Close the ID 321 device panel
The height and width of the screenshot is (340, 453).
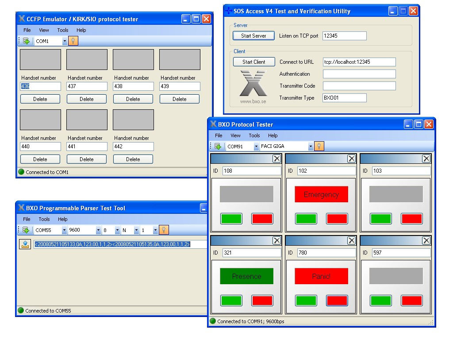click(x=276, y=240)
